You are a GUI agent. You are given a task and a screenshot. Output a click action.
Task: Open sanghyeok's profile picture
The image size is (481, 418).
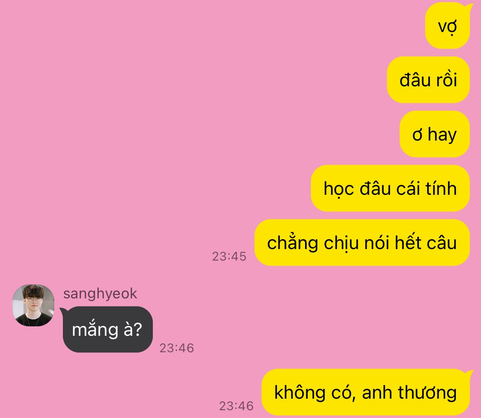coord(33,305)
